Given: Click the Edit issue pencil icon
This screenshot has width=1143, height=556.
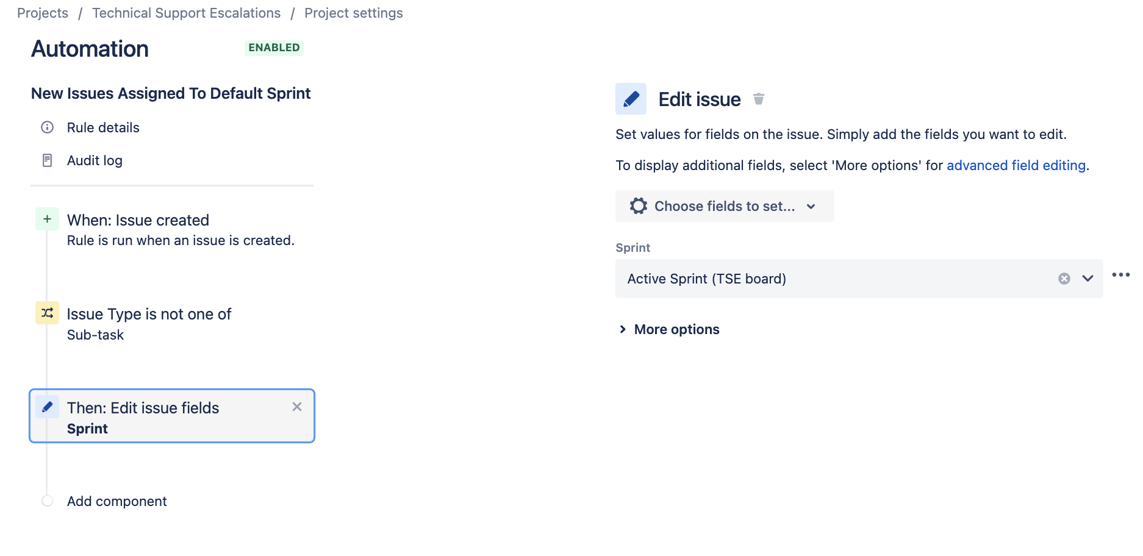Looking at the screenshot, I should pos(631,98).
